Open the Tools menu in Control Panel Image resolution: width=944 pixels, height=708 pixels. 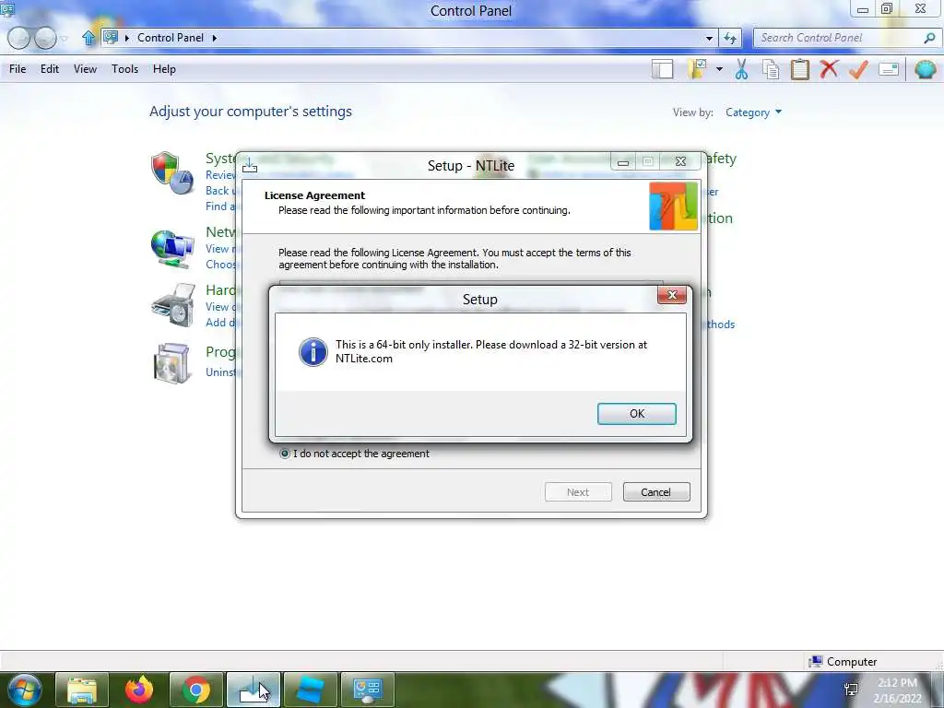124,69
